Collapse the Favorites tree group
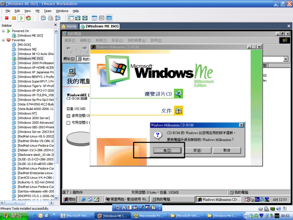Viewport: 293px width, 220px height. 3,40
